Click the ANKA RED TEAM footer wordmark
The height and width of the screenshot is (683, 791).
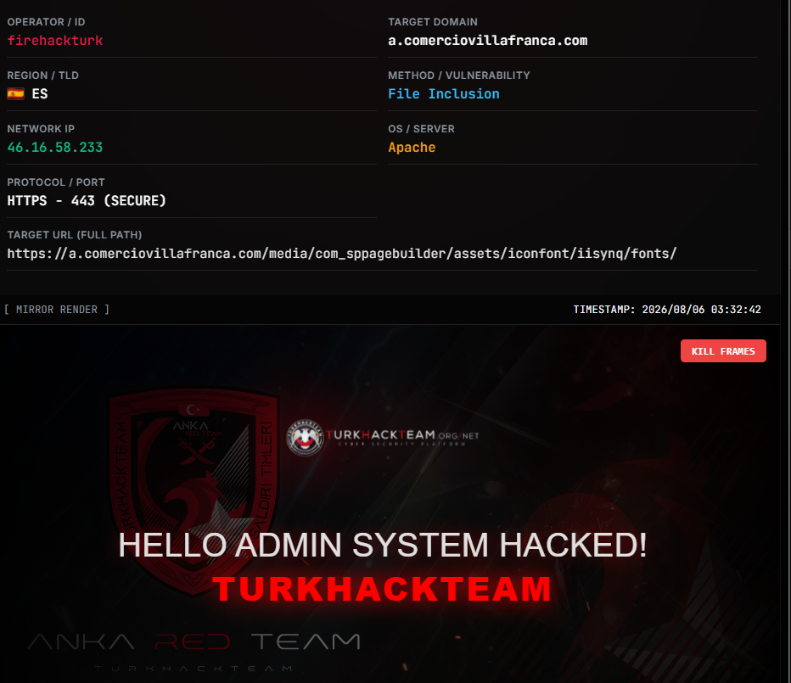[x=194, y=641]
